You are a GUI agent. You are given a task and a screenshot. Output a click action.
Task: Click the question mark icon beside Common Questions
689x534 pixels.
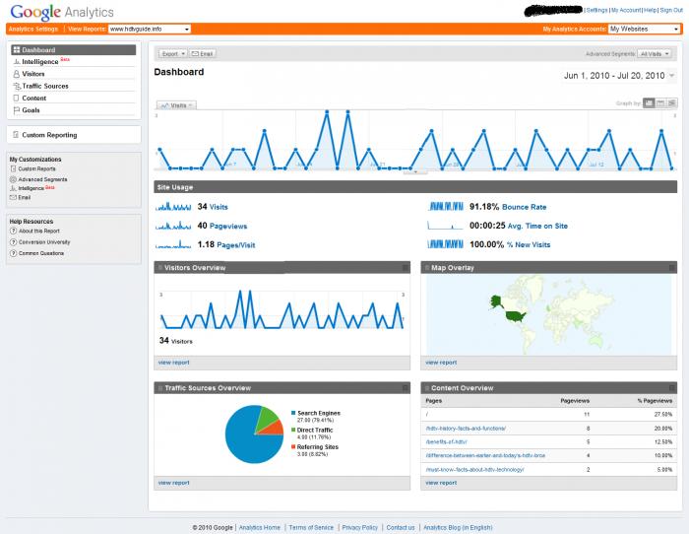(13, 253)
